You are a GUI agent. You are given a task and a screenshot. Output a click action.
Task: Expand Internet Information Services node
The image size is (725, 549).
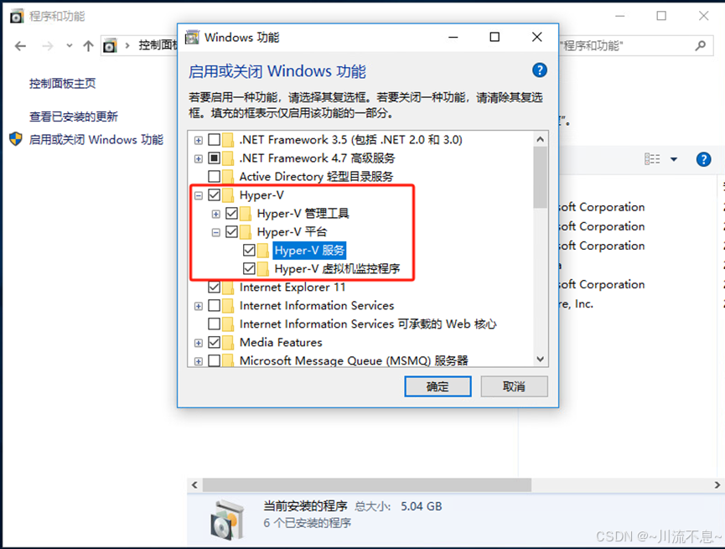(x=199, y=306)
